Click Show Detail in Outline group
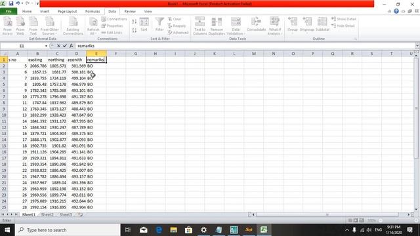 [x=344, y=19]
